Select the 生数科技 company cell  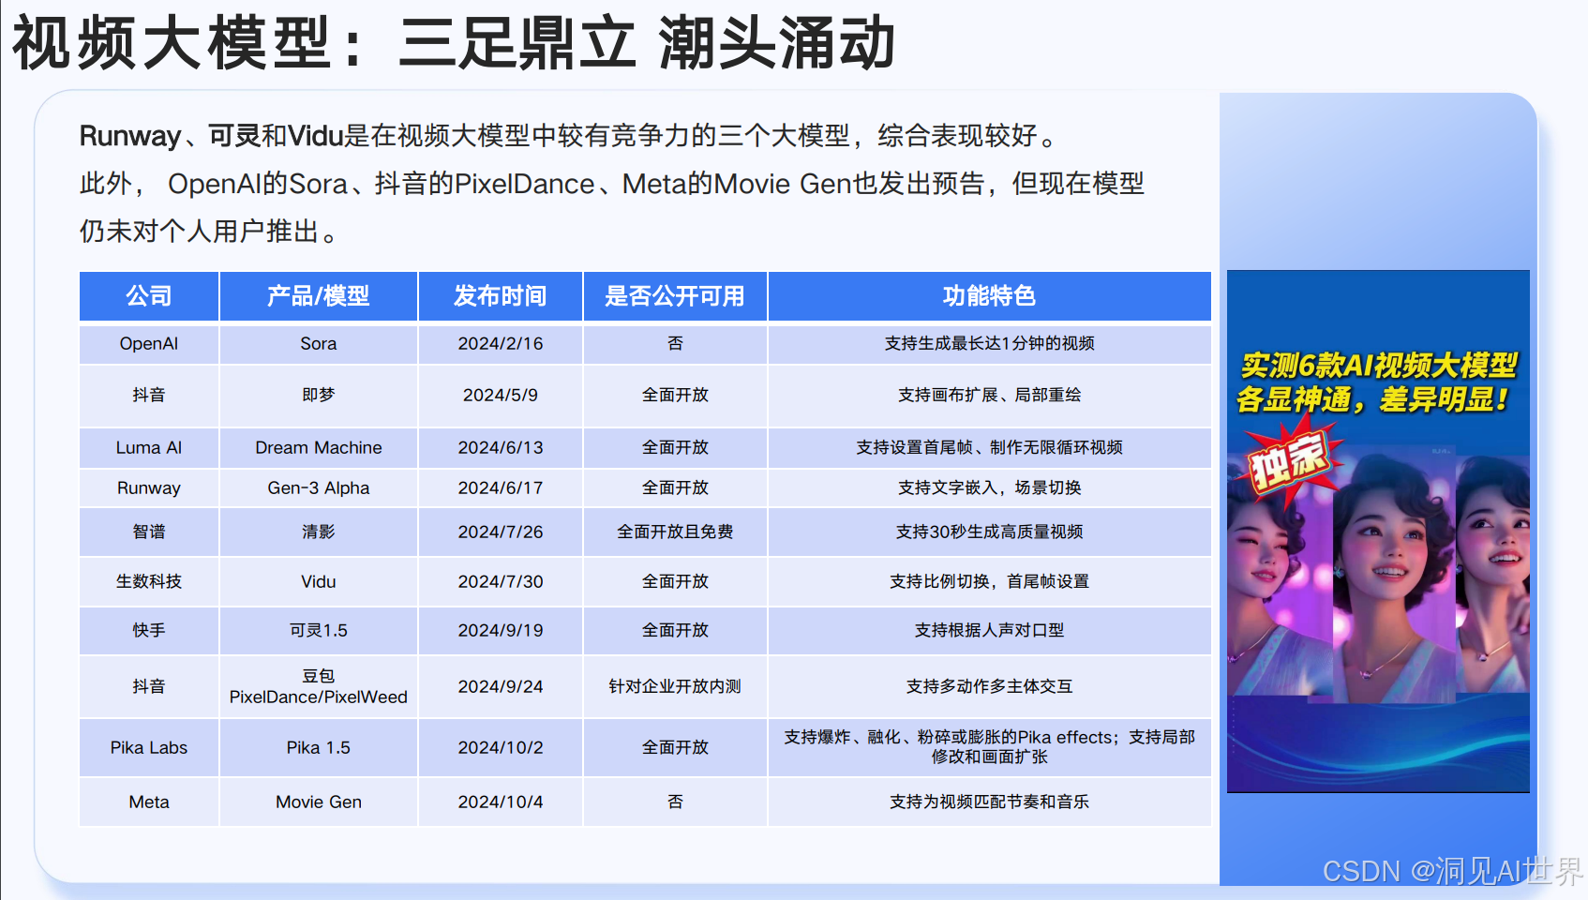tap(149, 582)
